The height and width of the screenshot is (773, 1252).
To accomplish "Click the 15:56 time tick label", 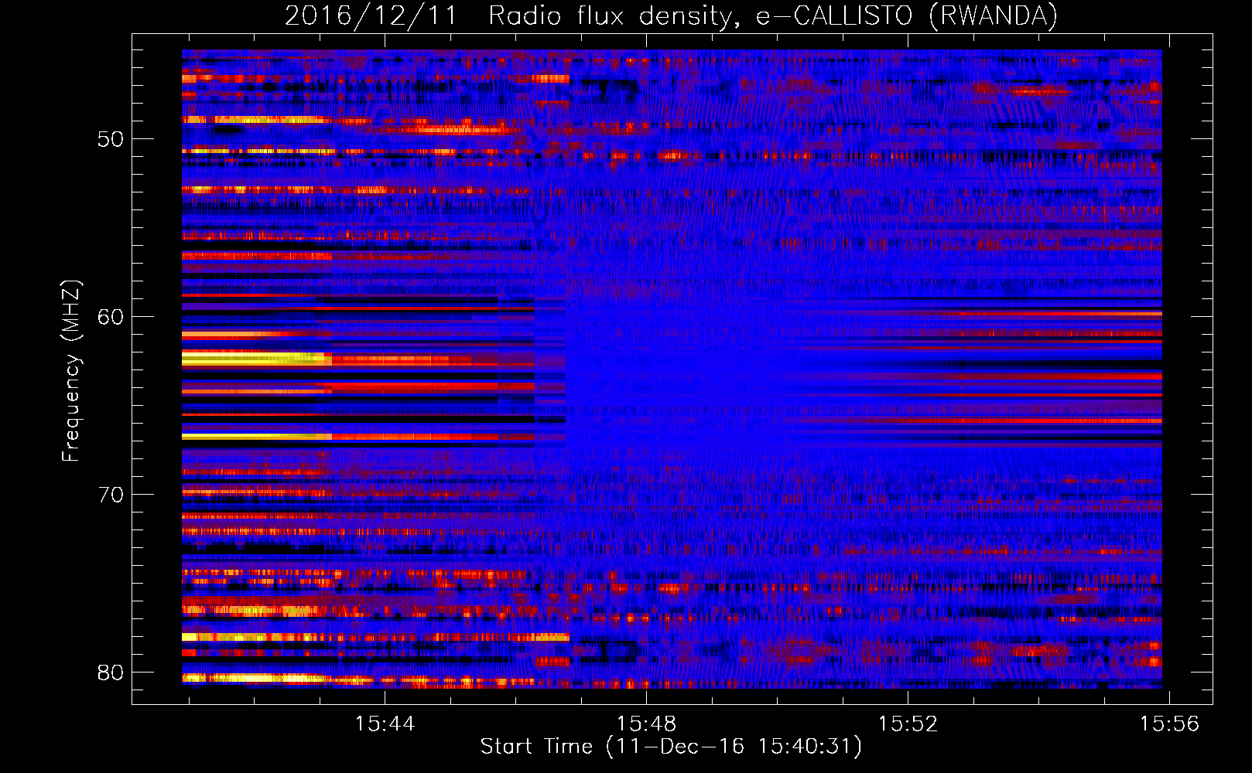I will (x=1169, y=724).
